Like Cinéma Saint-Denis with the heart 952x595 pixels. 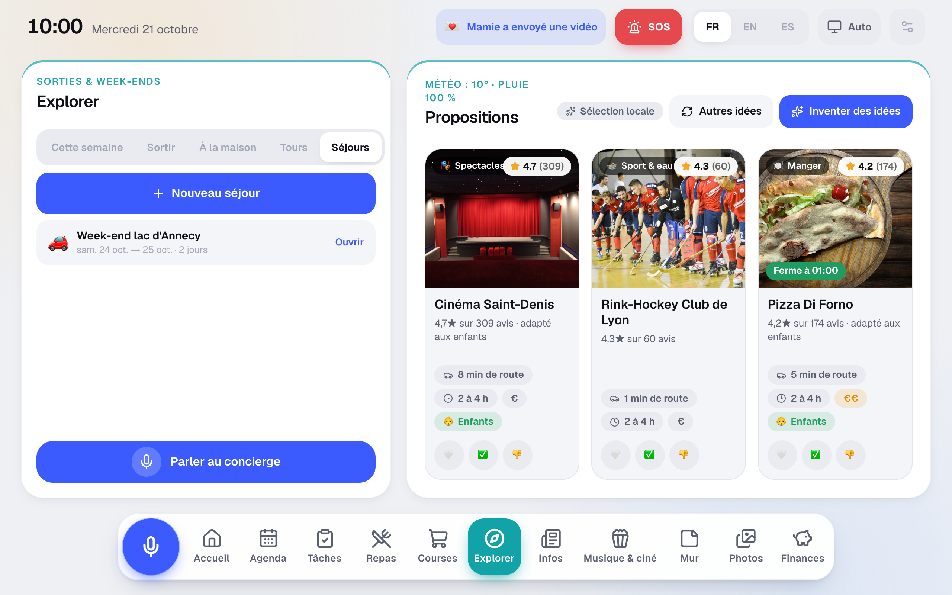pyautogui.click(x=449, y=455)
